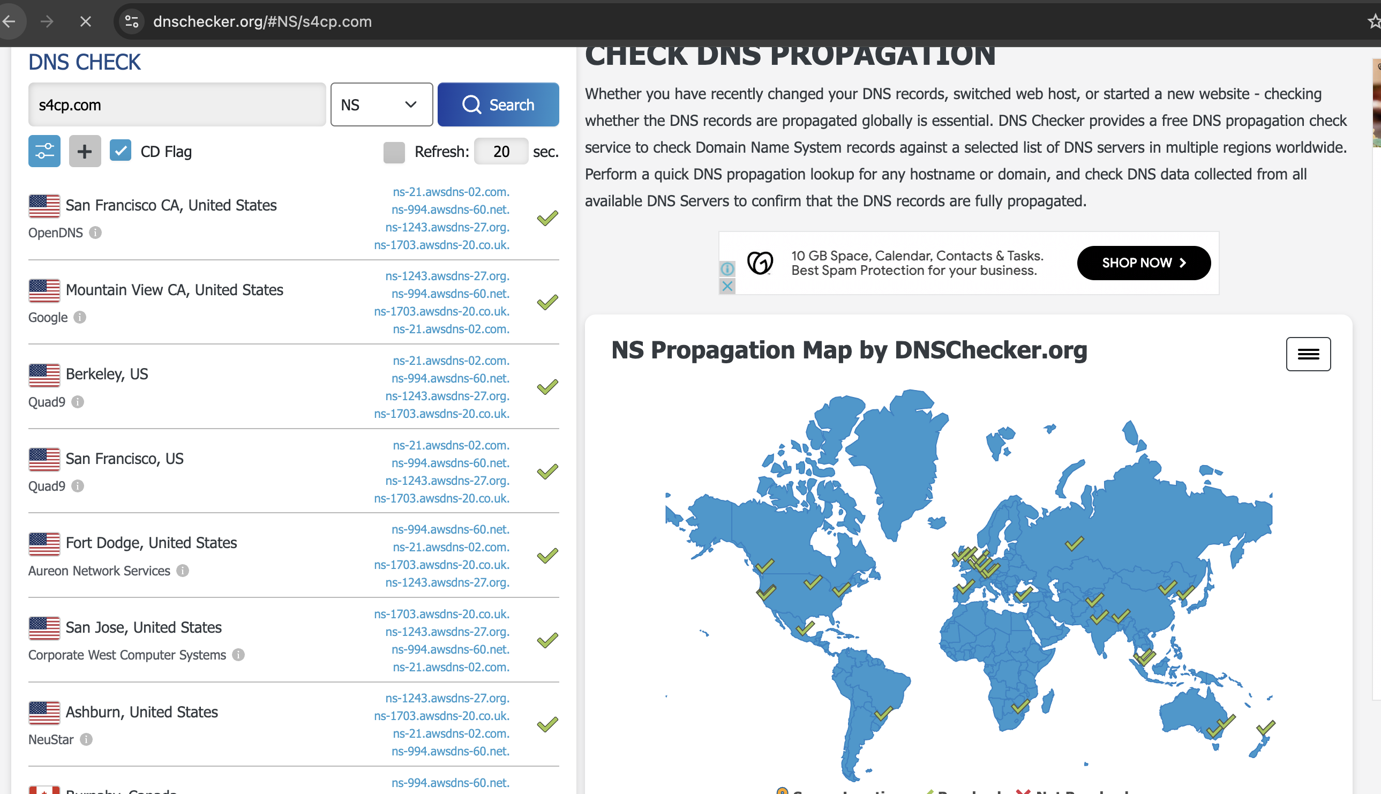Click the Search button
The image size is (1381, 794).
(x=498, y=104)
